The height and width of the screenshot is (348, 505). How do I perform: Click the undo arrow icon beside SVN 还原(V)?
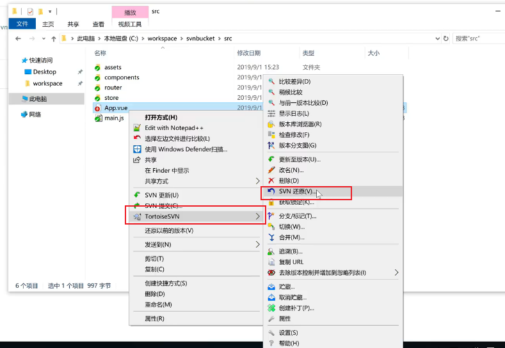click(271, 191)
